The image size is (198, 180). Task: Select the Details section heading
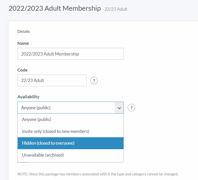[24, 31]
